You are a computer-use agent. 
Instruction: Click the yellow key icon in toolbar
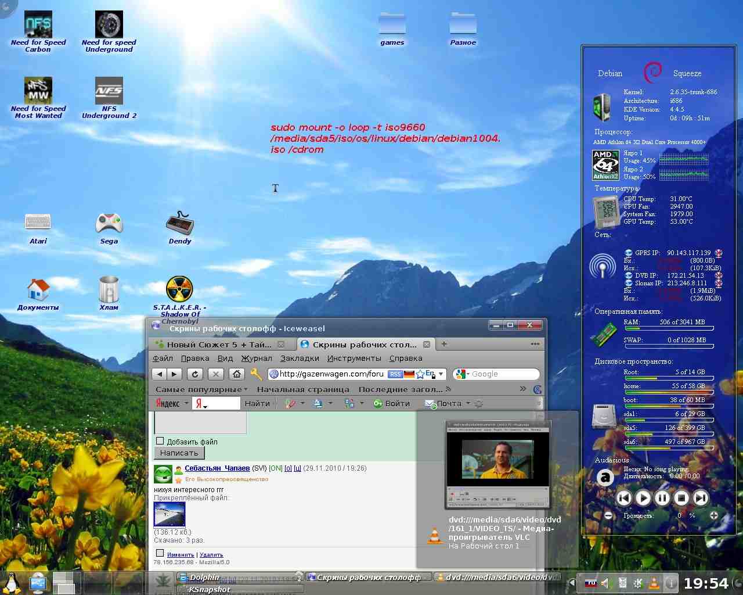[256, 374]
